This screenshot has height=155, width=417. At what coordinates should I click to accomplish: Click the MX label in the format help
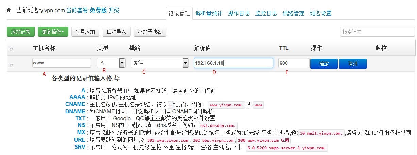click(81, 132)
